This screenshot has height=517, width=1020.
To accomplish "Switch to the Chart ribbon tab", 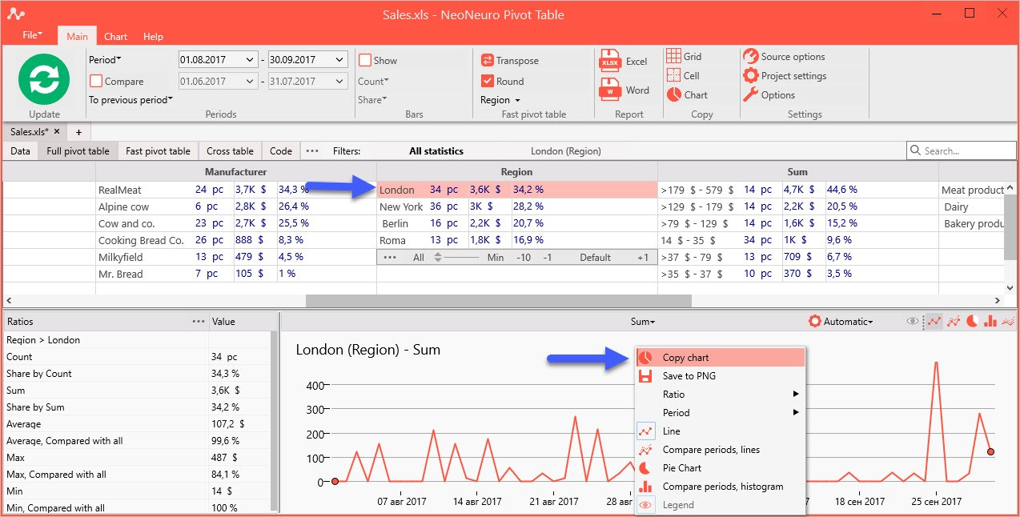I will 115,36.
